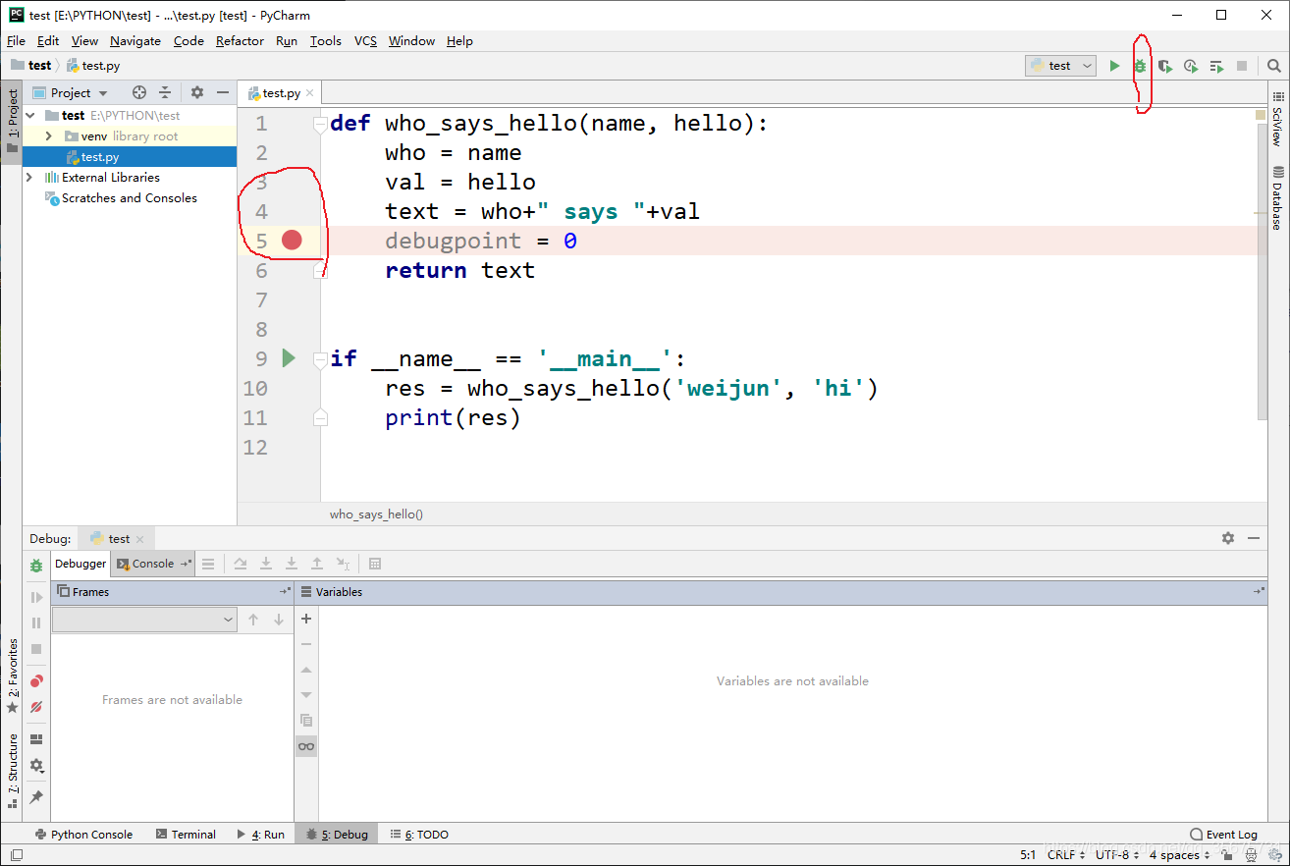1290x866 pixels.
Task: Open Event Log
Action: [1223, 835]
